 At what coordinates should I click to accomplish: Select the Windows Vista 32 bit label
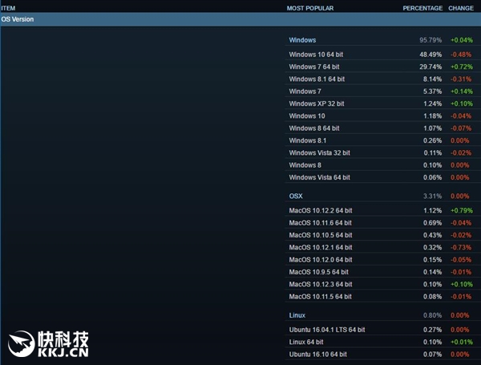click(319, 153)
